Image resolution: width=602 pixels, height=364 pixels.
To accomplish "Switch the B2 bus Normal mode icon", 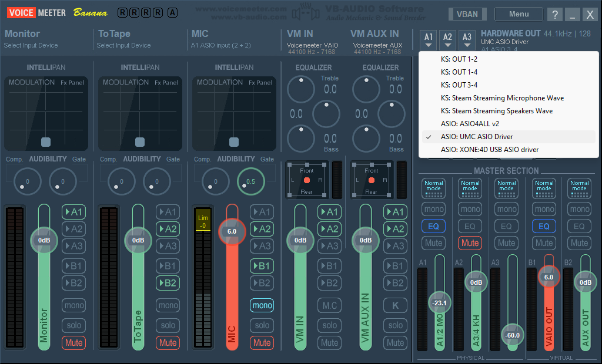I will point(579,188).
